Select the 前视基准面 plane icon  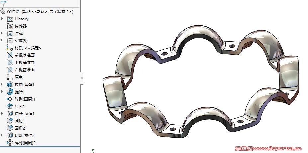[10, 55]
